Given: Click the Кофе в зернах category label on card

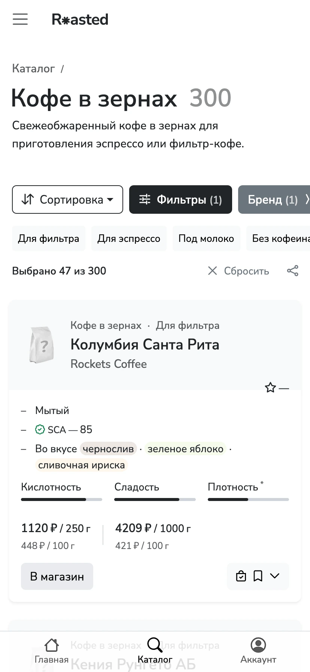Looking at the screenshot, I should tap(106, 325).
